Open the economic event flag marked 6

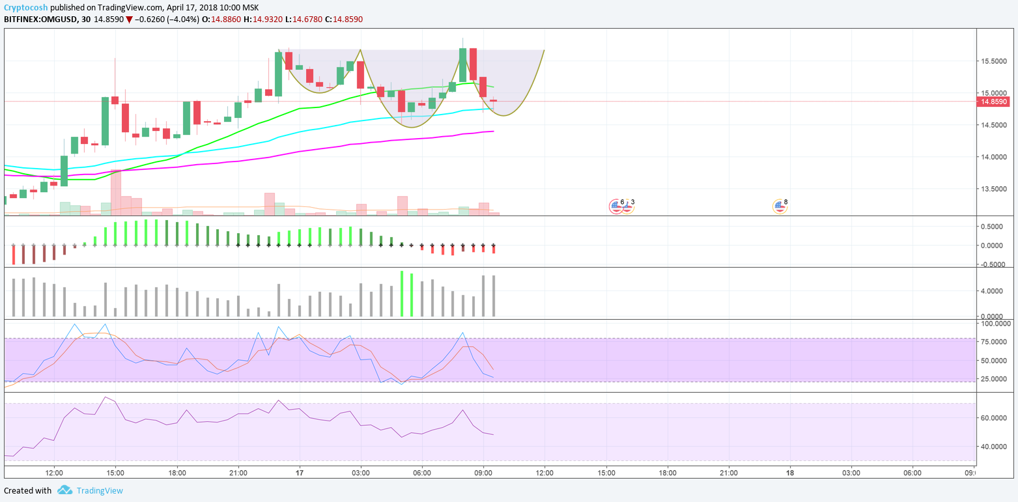615,206
